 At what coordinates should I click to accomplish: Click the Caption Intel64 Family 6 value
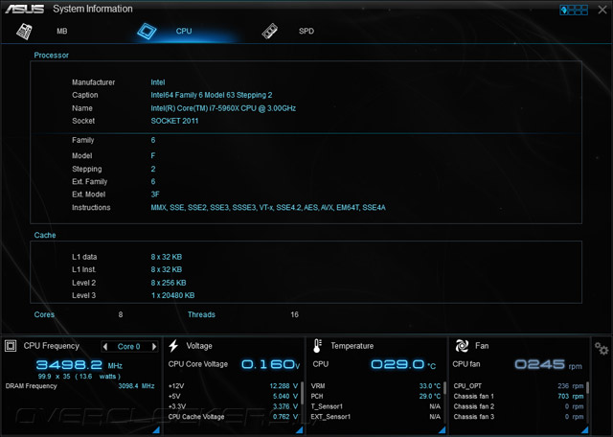point(212,95)
